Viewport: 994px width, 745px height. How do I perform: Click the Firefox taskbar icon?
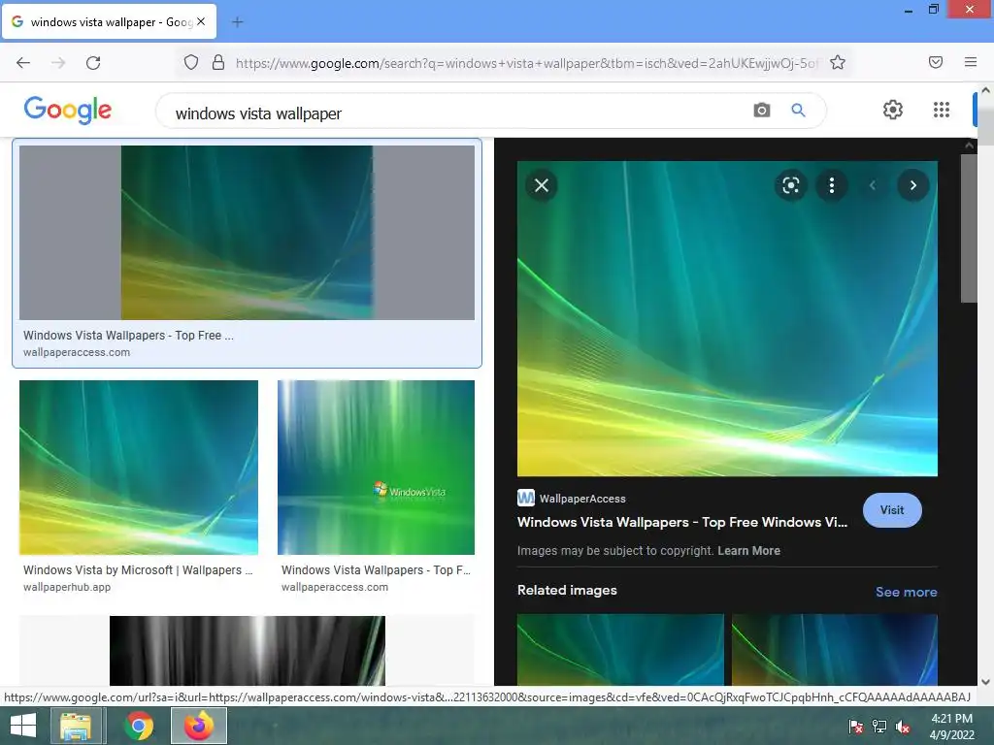[199, 726]
